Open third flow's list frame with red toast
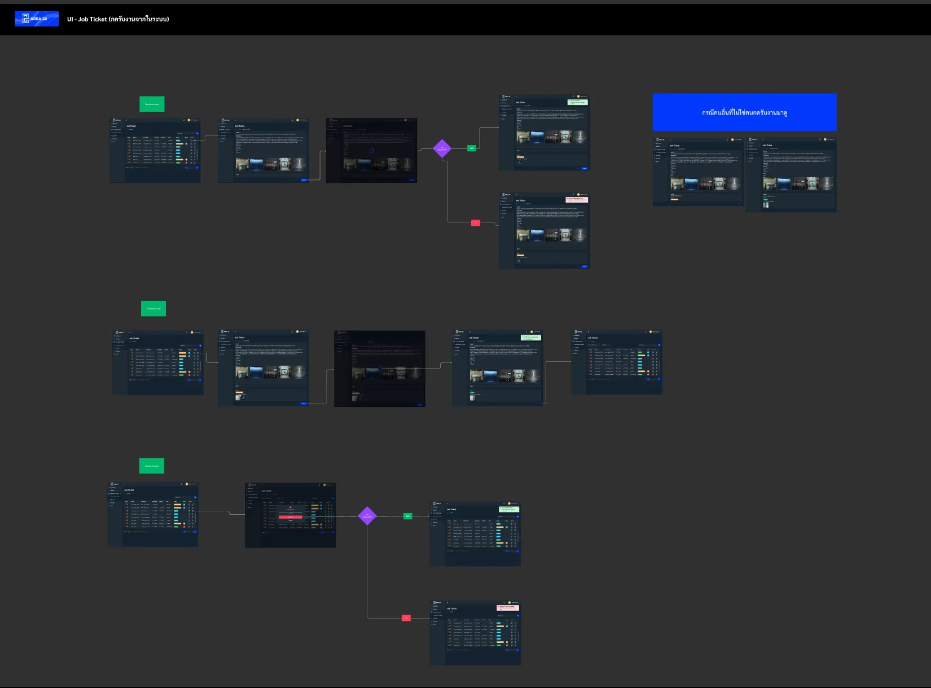Image resolution: width=931 pixels, height=688 pixels. [475, 633]
